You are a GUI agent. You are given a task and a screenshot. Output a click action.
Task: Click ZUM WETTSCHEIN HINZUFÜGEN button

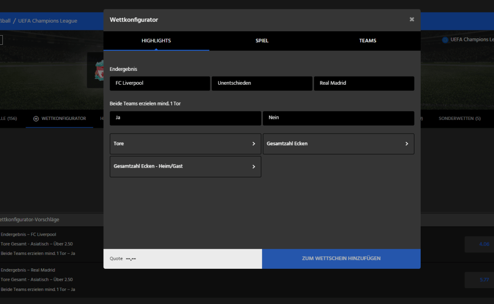click(341, 259)
